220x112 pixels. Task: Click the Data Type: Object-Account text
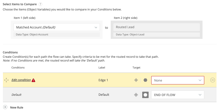pos(32,35)
